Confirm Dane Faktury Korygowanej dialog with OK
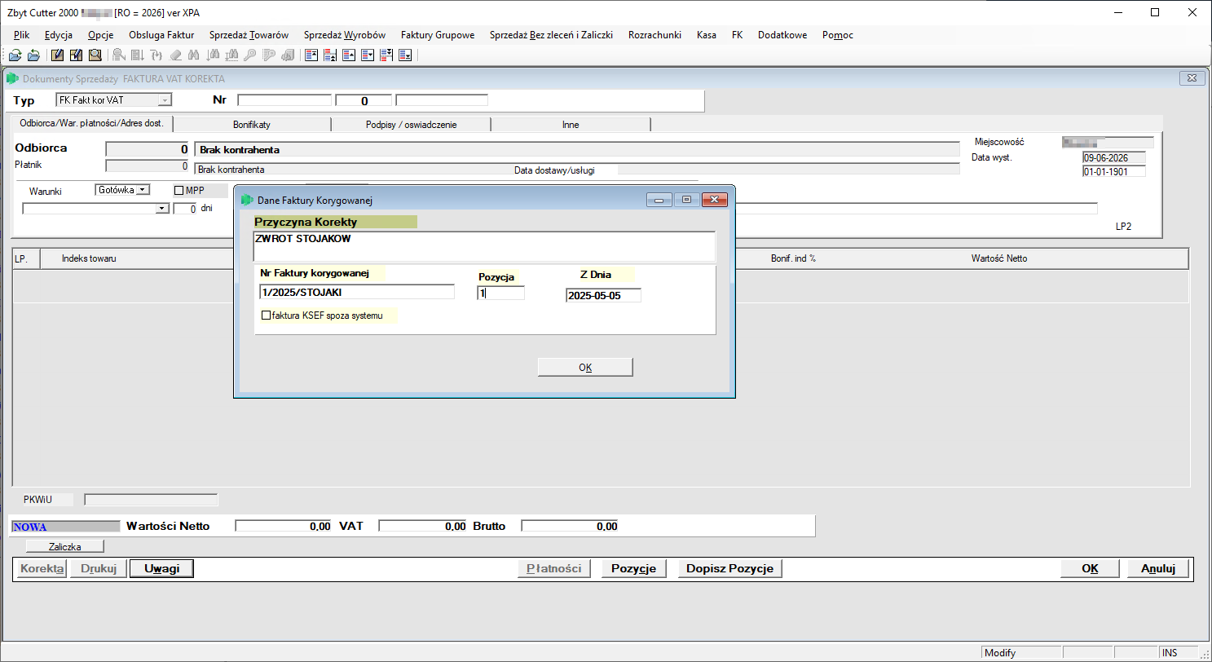The image size is (1212, 662). pyautogui.click(x=585, y=367)
